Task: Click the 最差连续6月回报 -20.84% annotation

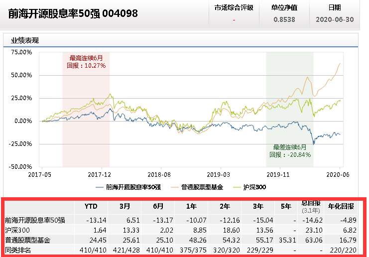Action: [x=290, y=151]
